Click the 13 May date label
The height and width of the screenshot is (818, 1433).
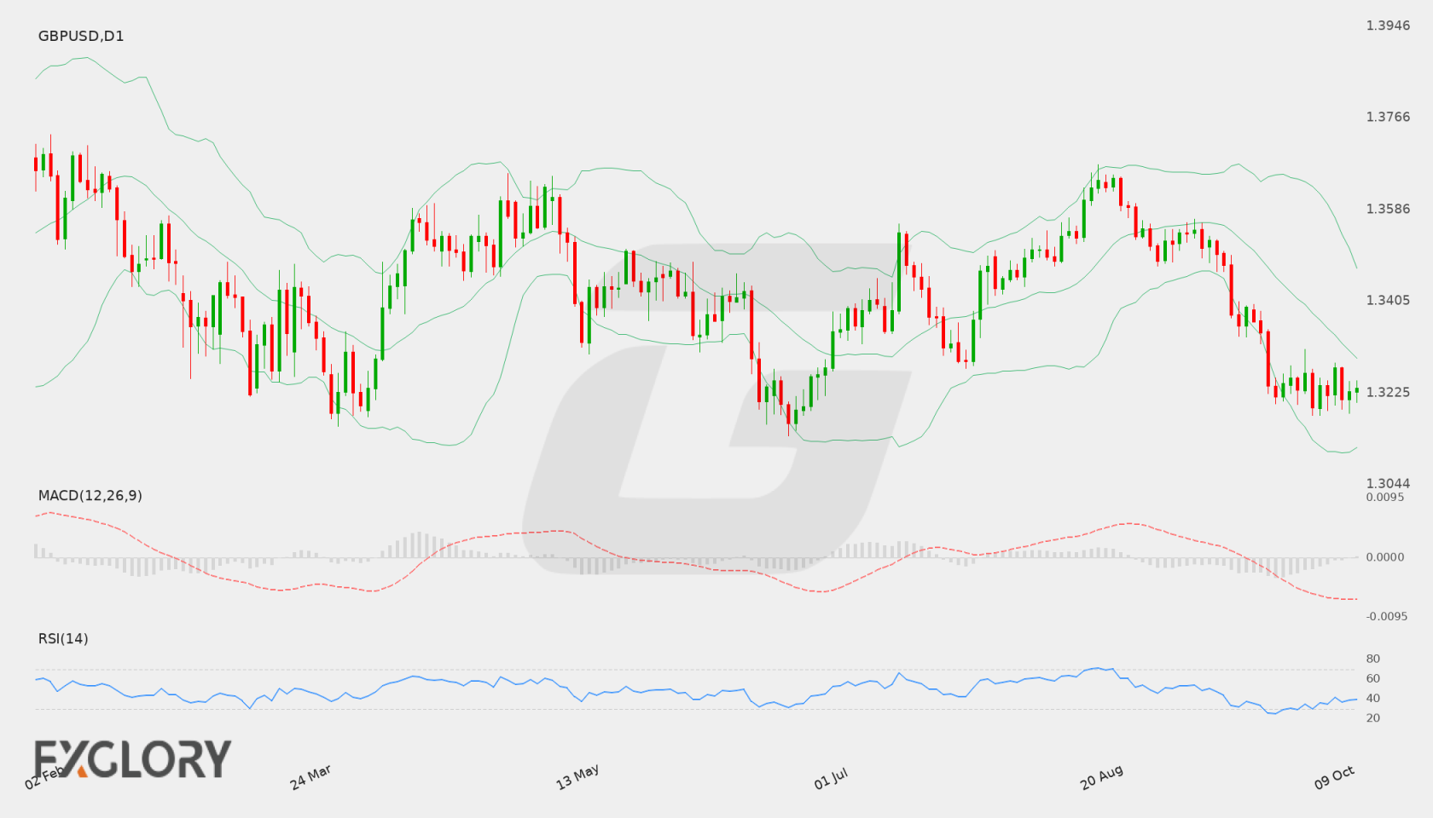[x=577, y=777]
